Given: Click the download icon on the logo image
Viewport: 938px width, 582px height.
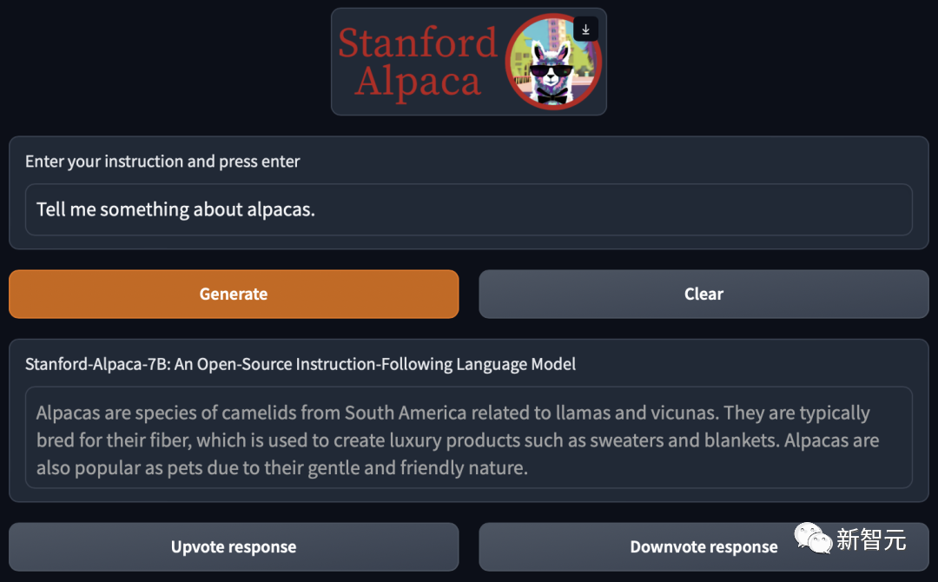Looking at the screenshot, I should click(585, 30).
